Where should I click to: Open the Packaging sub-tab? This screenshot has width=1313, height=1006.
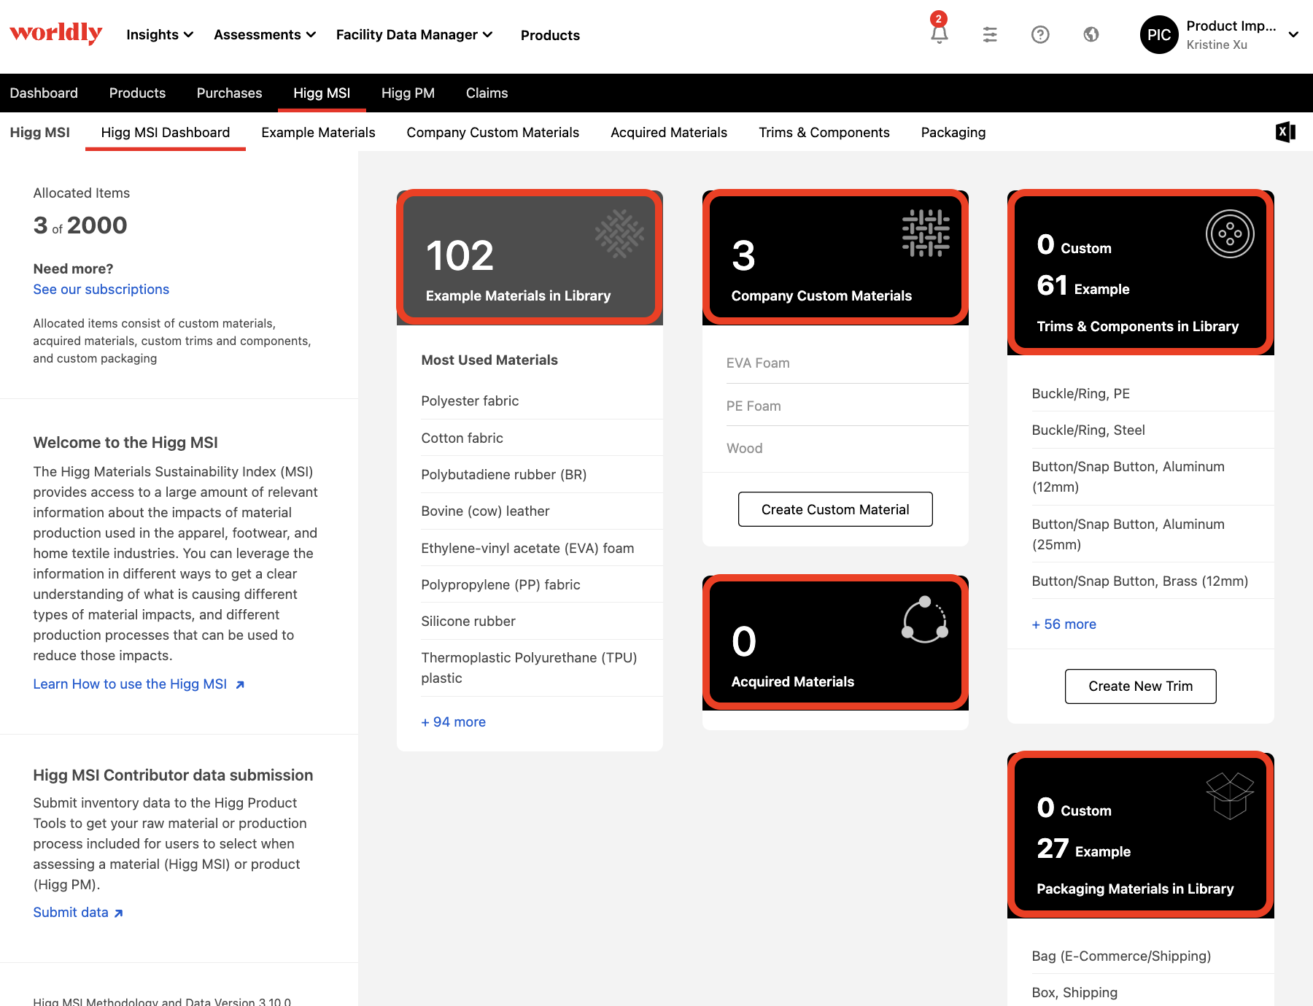(x=953, y=132)
